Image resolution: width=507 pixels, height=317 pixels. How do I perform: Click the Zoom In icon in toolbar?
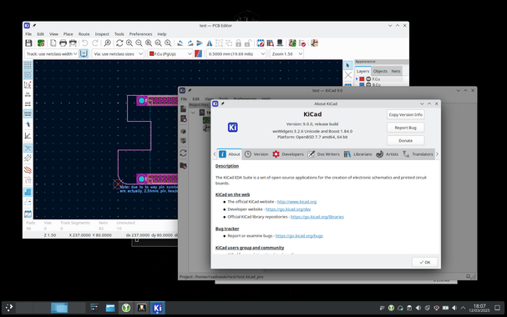[129, 43]
